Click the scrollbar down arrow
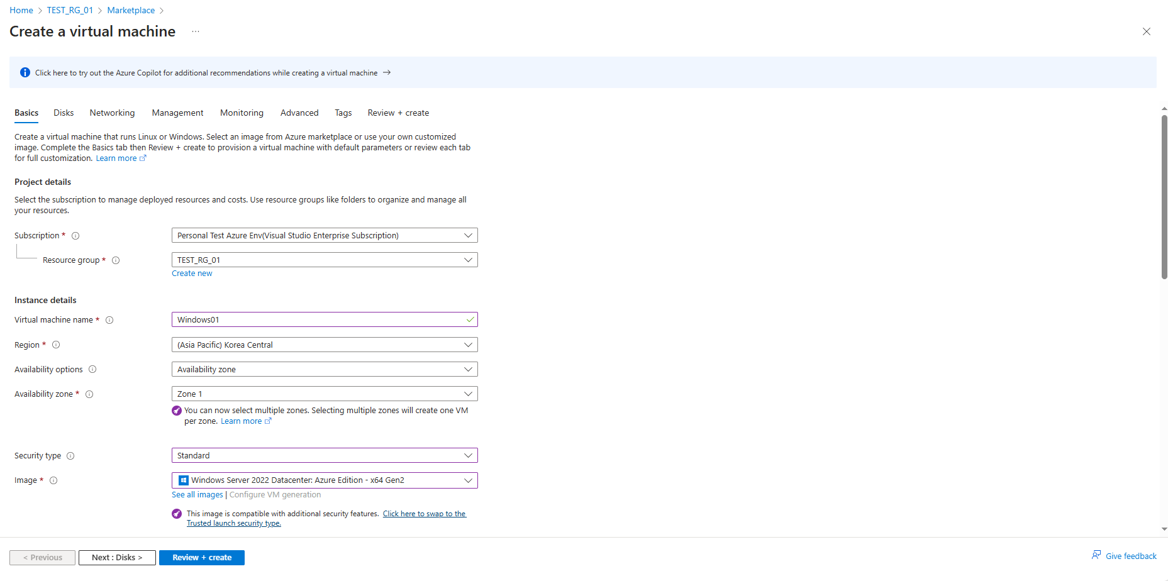1168x581 pixels. 1164,529
